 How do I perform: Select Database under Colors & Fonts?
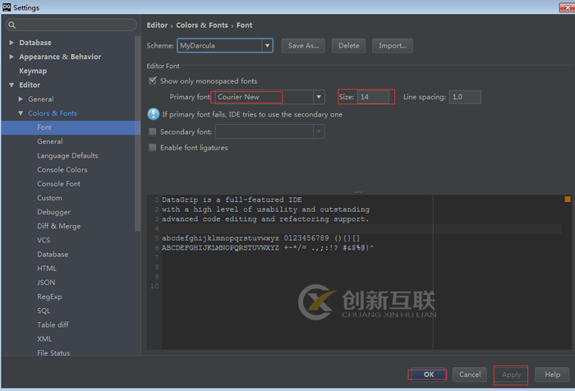(53, 254)
